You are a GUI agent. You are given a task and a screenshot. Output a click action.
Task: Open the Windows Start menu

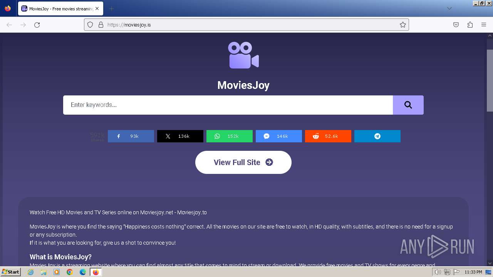(10, 272)
